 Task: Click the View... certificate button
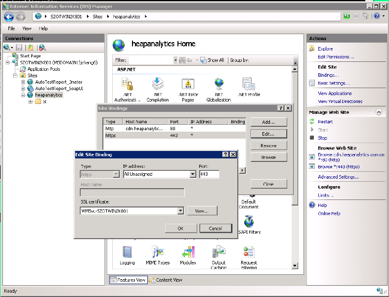202,211
